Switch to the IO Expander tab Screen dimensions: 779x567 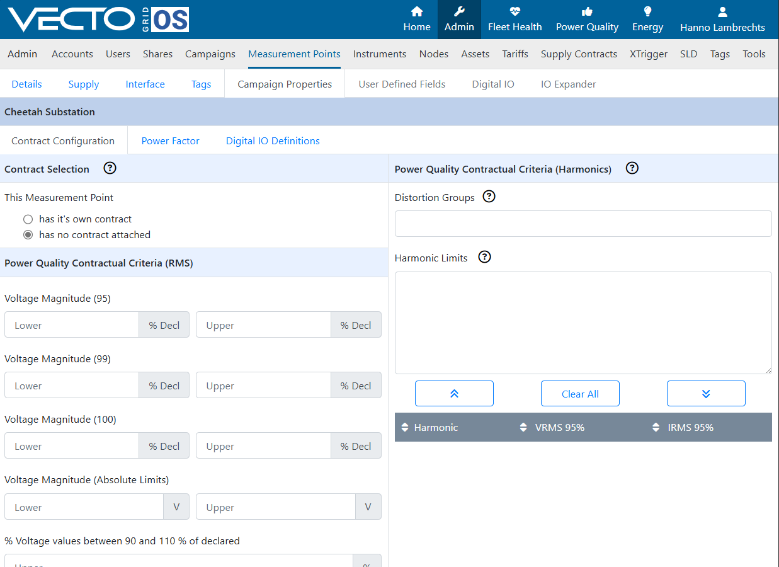point(568,84)
